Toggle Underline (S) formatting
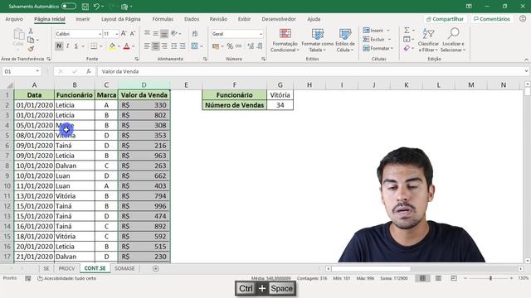The width and height of the screenshot is (531, 298). coord(76,46)
